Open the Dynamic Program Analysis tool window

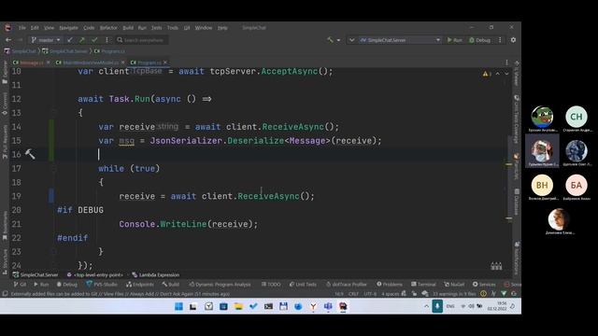[221, 284]
